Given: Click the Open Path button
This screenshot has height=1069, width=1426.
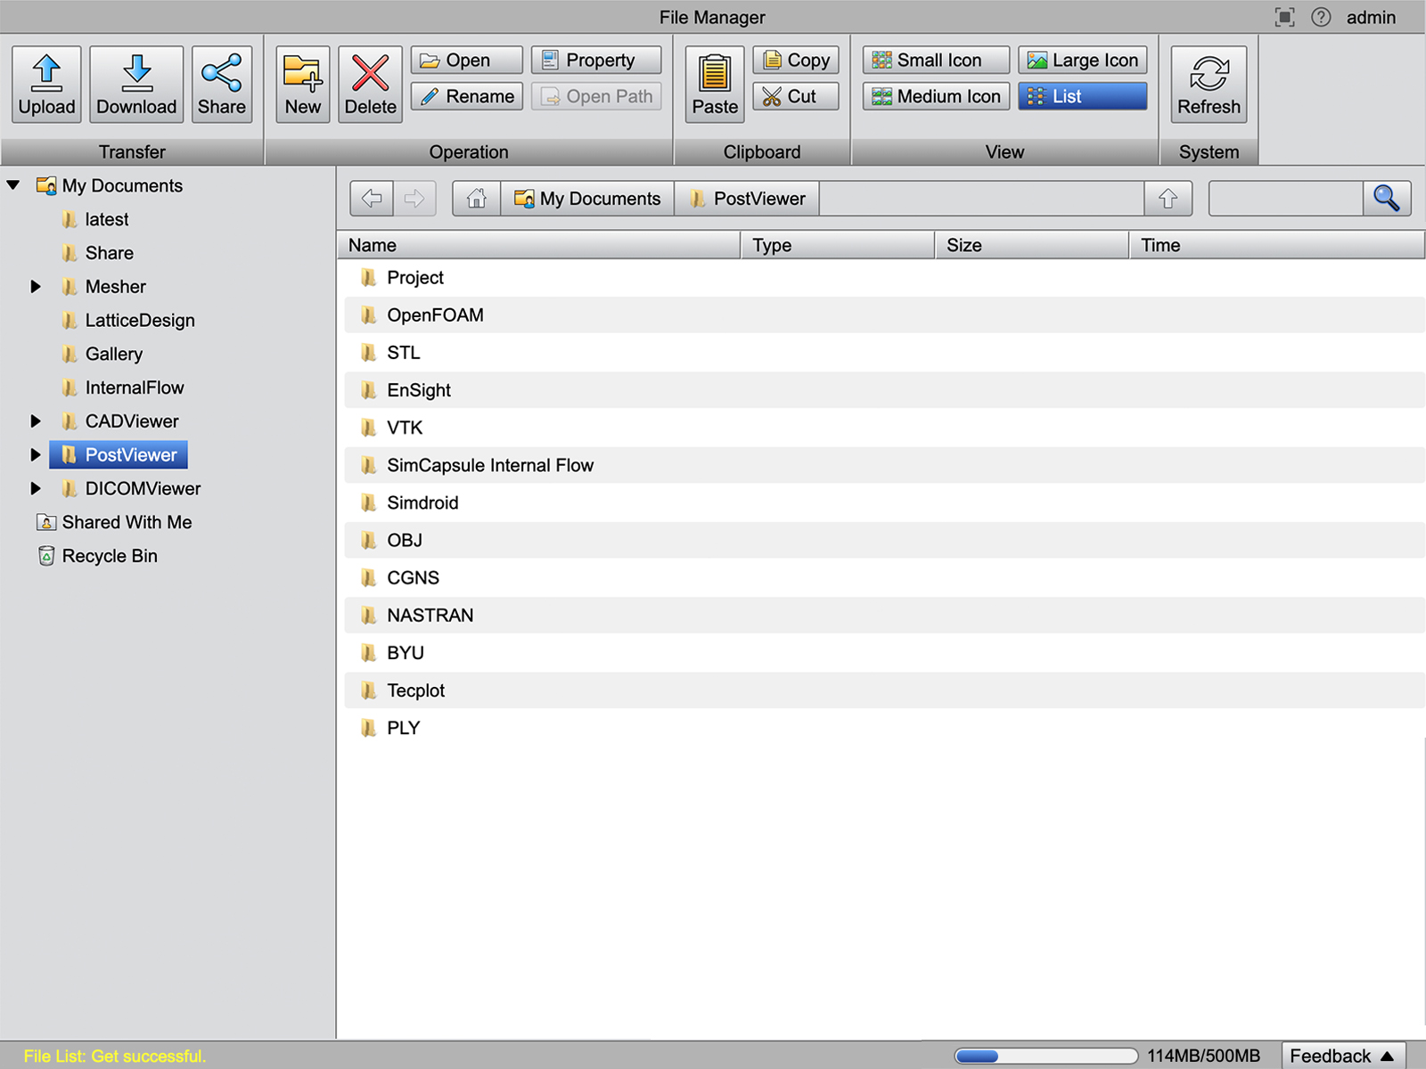Looking at the screenshot, I should [x=596, y=96].
